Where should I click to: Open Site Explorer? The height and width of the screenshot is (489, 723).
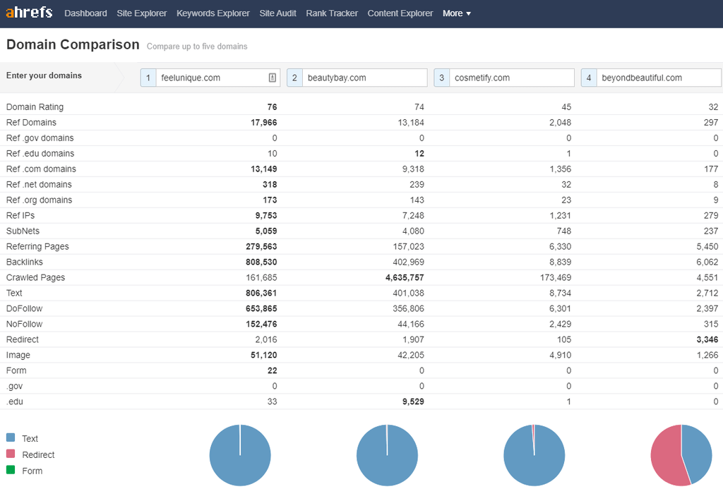pyautogui.click(x=141, y=13)
